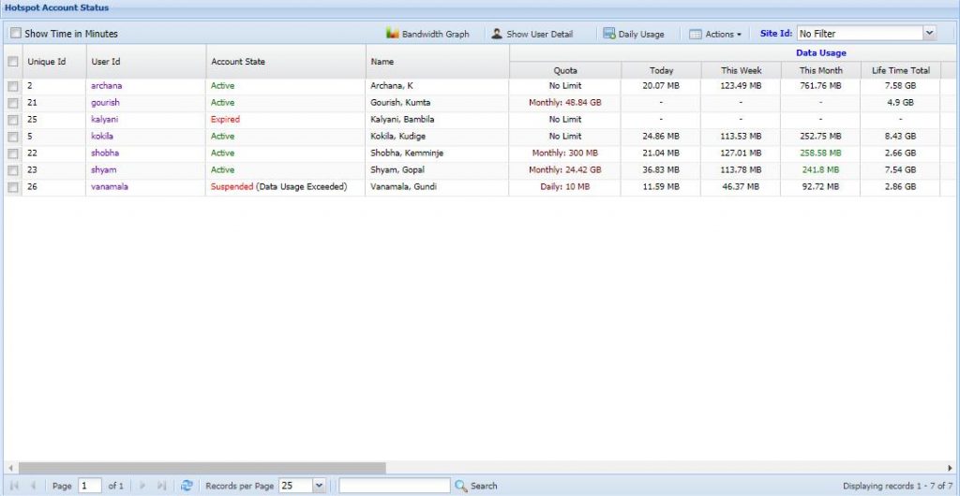Click the blue refresh icon in footer
The image size is (960, 496).
pos(187,486)
